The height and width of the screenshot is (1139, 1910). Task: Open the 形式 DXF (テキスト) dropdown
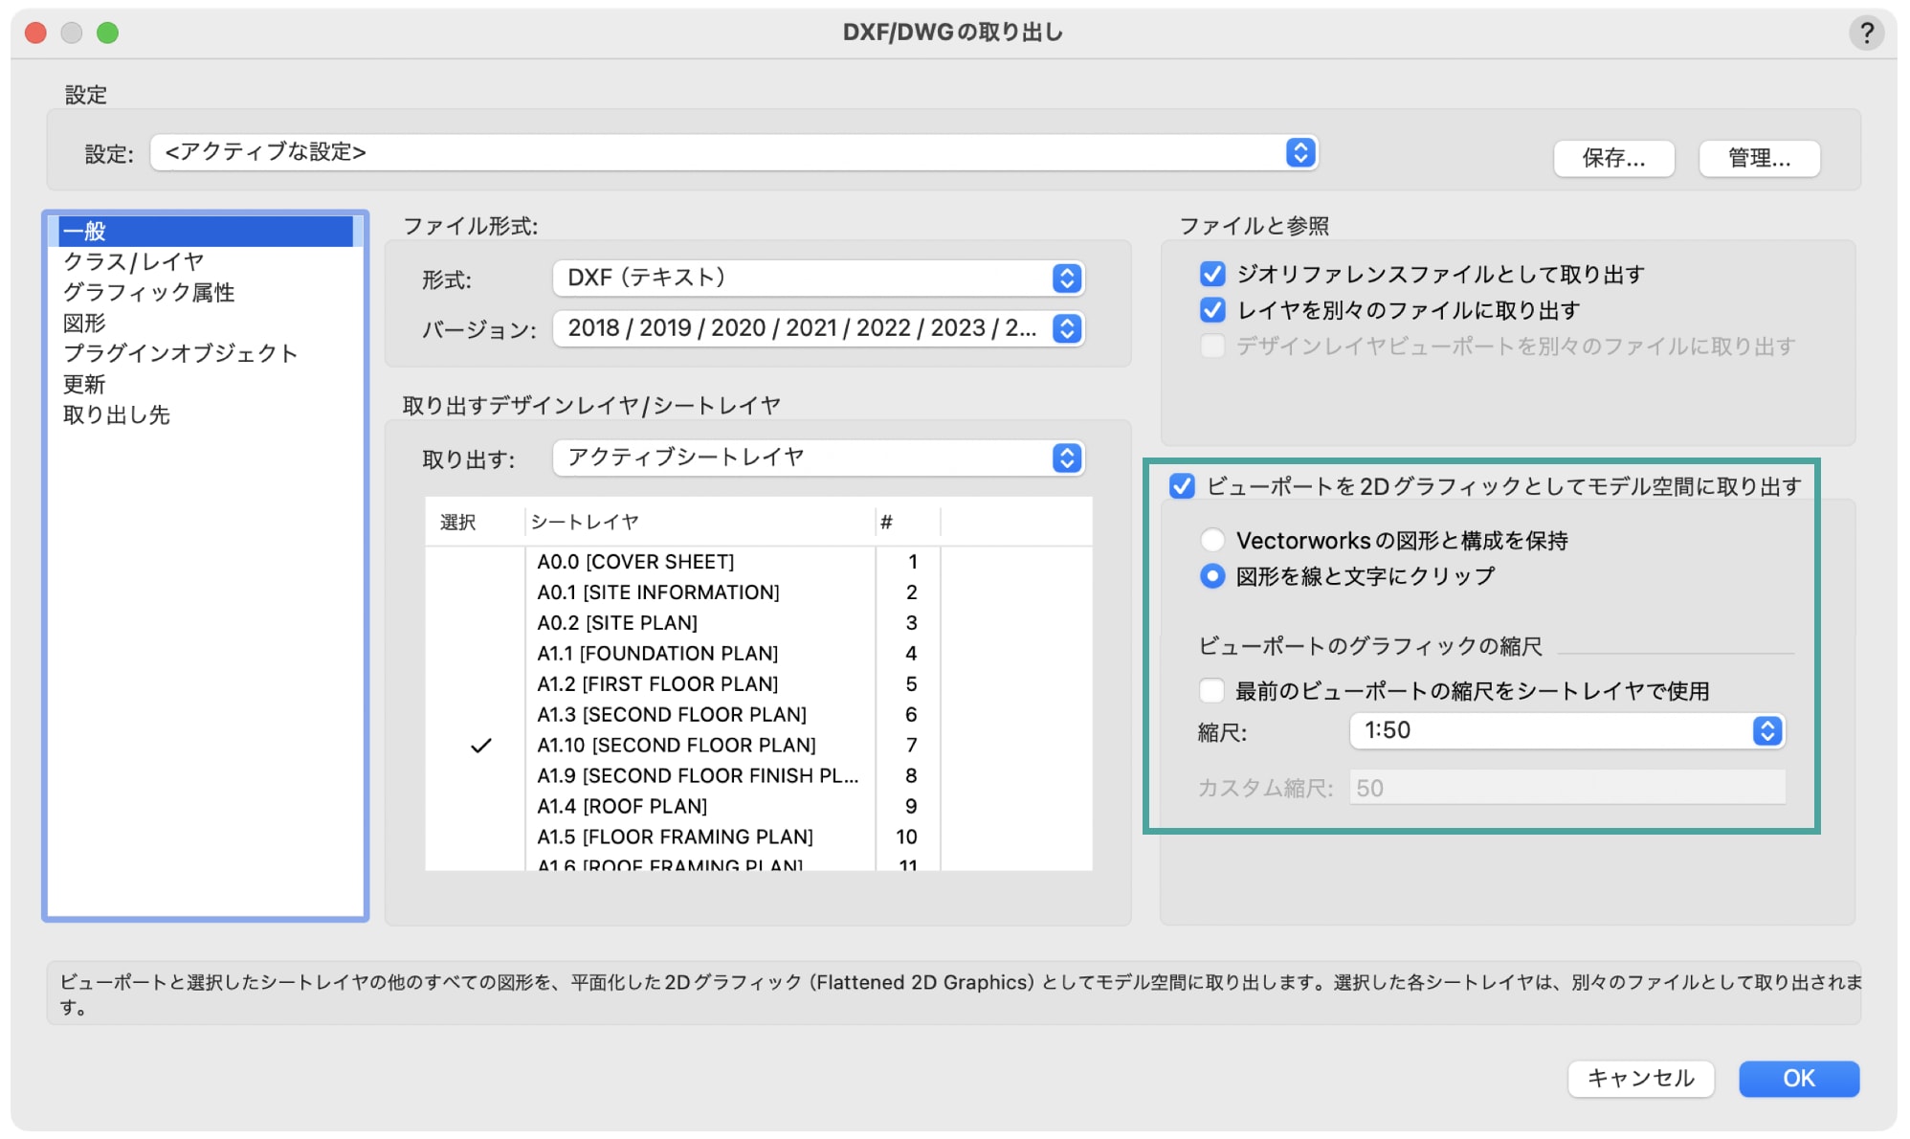(818, 278)
